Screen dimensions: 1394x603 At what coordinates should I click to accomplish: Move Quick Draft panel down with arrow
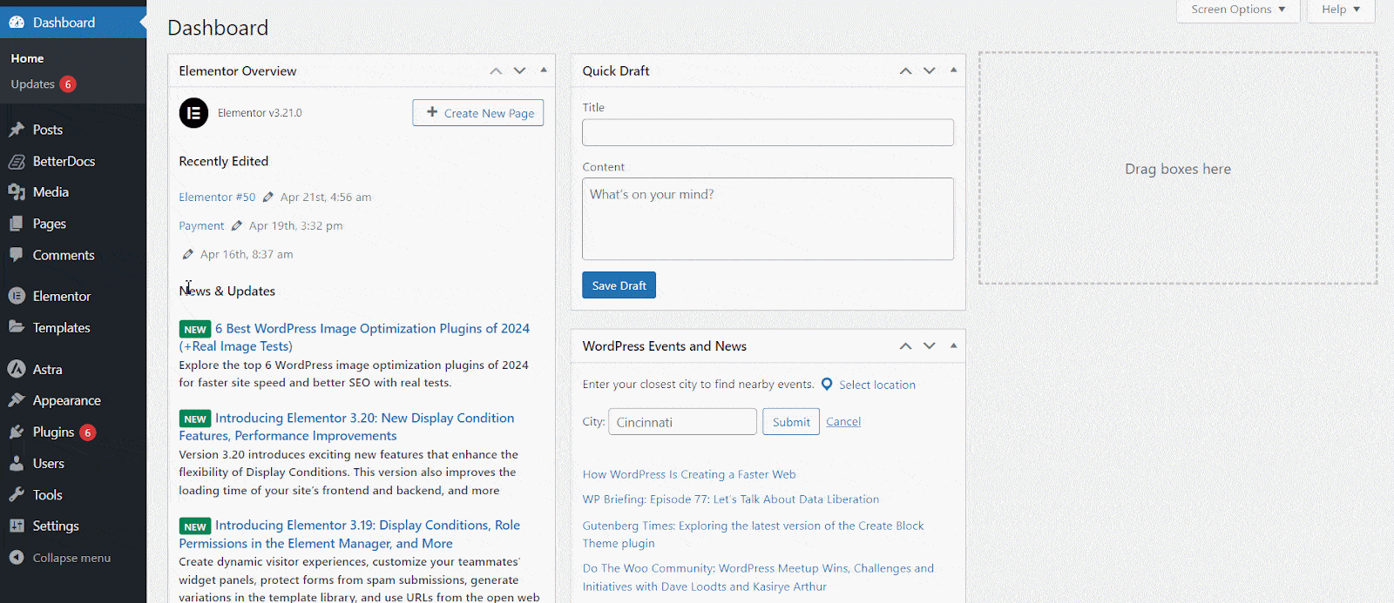(x=930, y=70)
